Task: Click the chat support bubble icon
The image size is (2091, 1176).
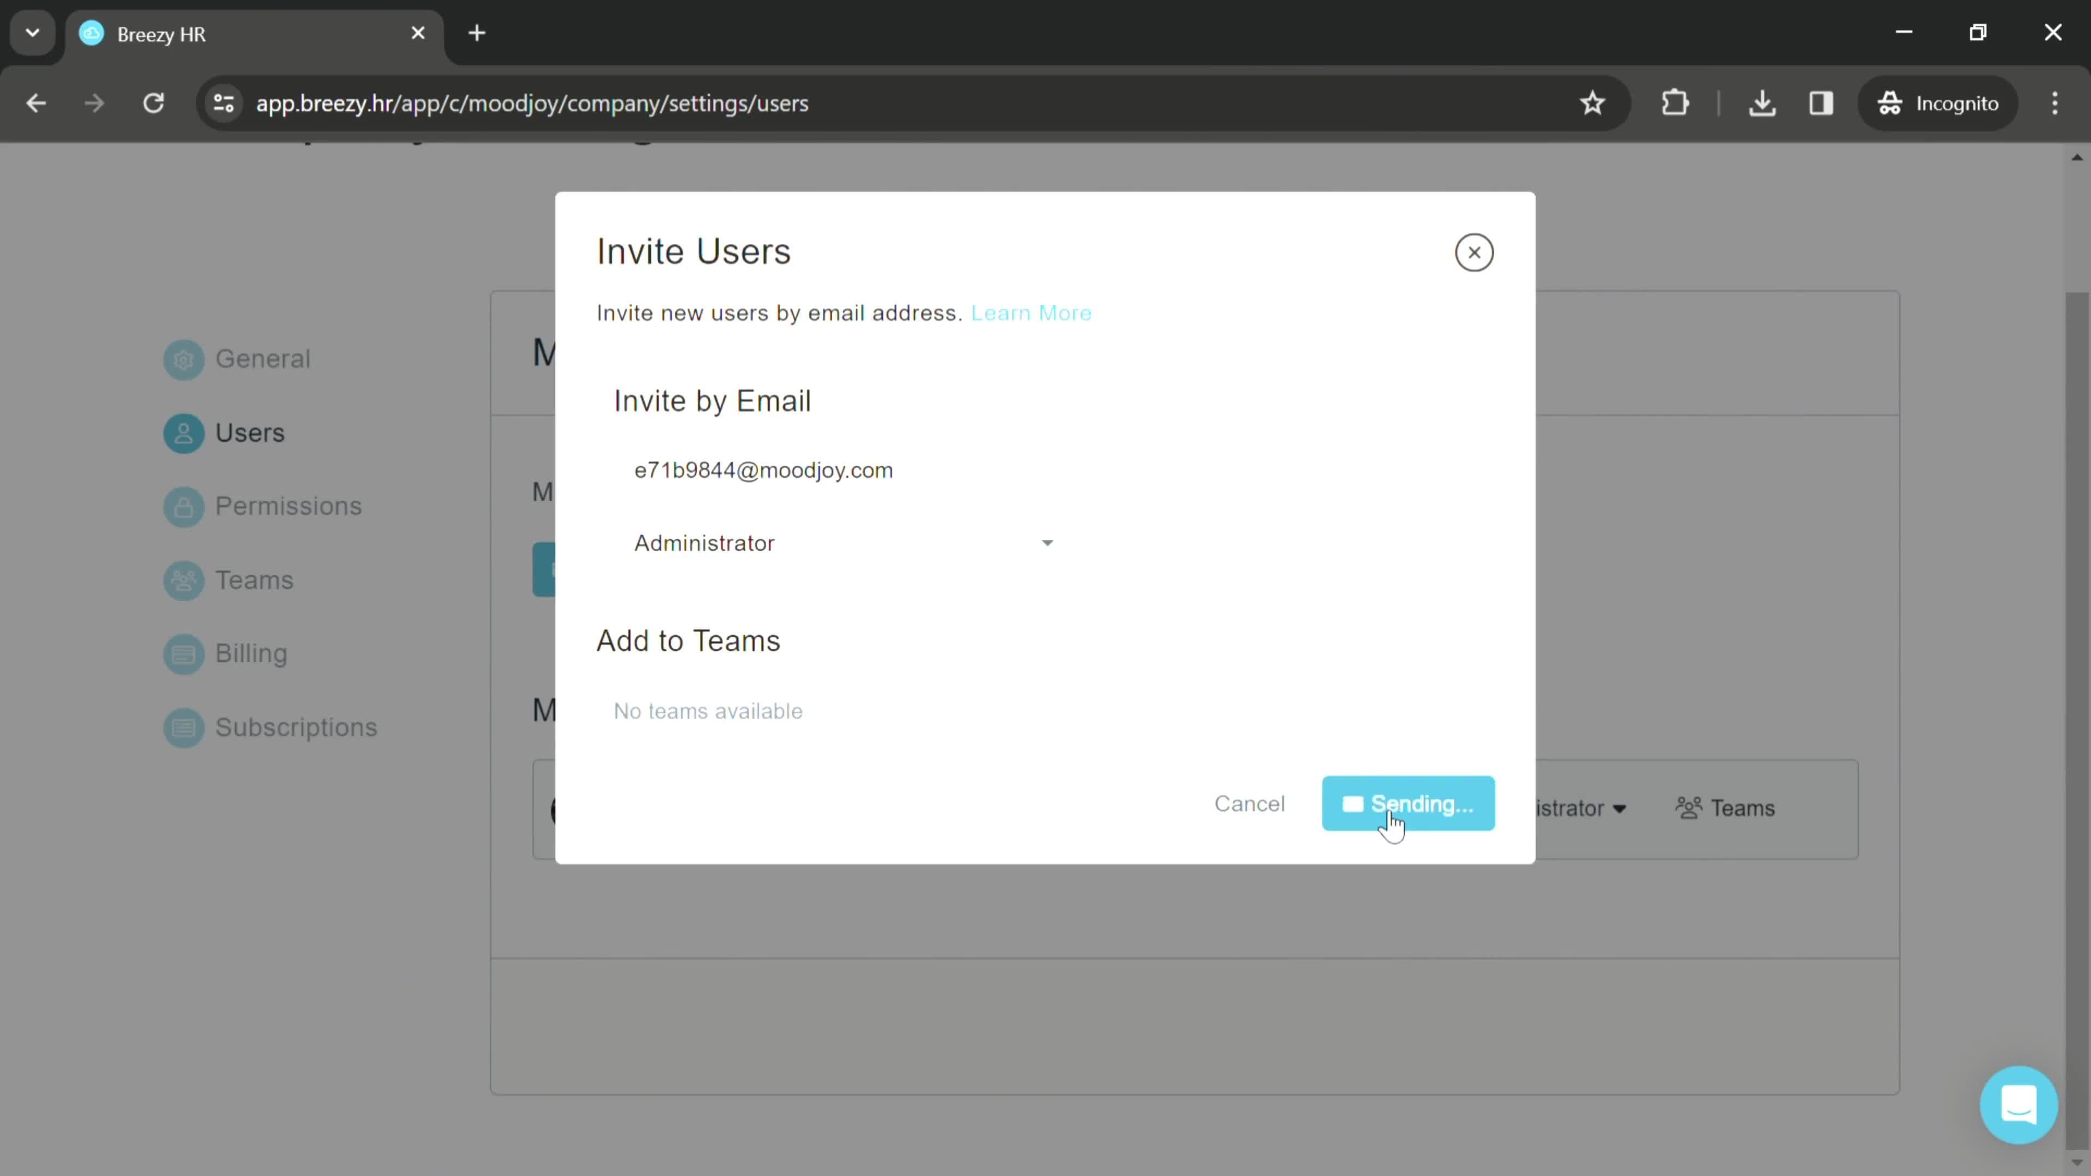Action: coord(2019,1104)
